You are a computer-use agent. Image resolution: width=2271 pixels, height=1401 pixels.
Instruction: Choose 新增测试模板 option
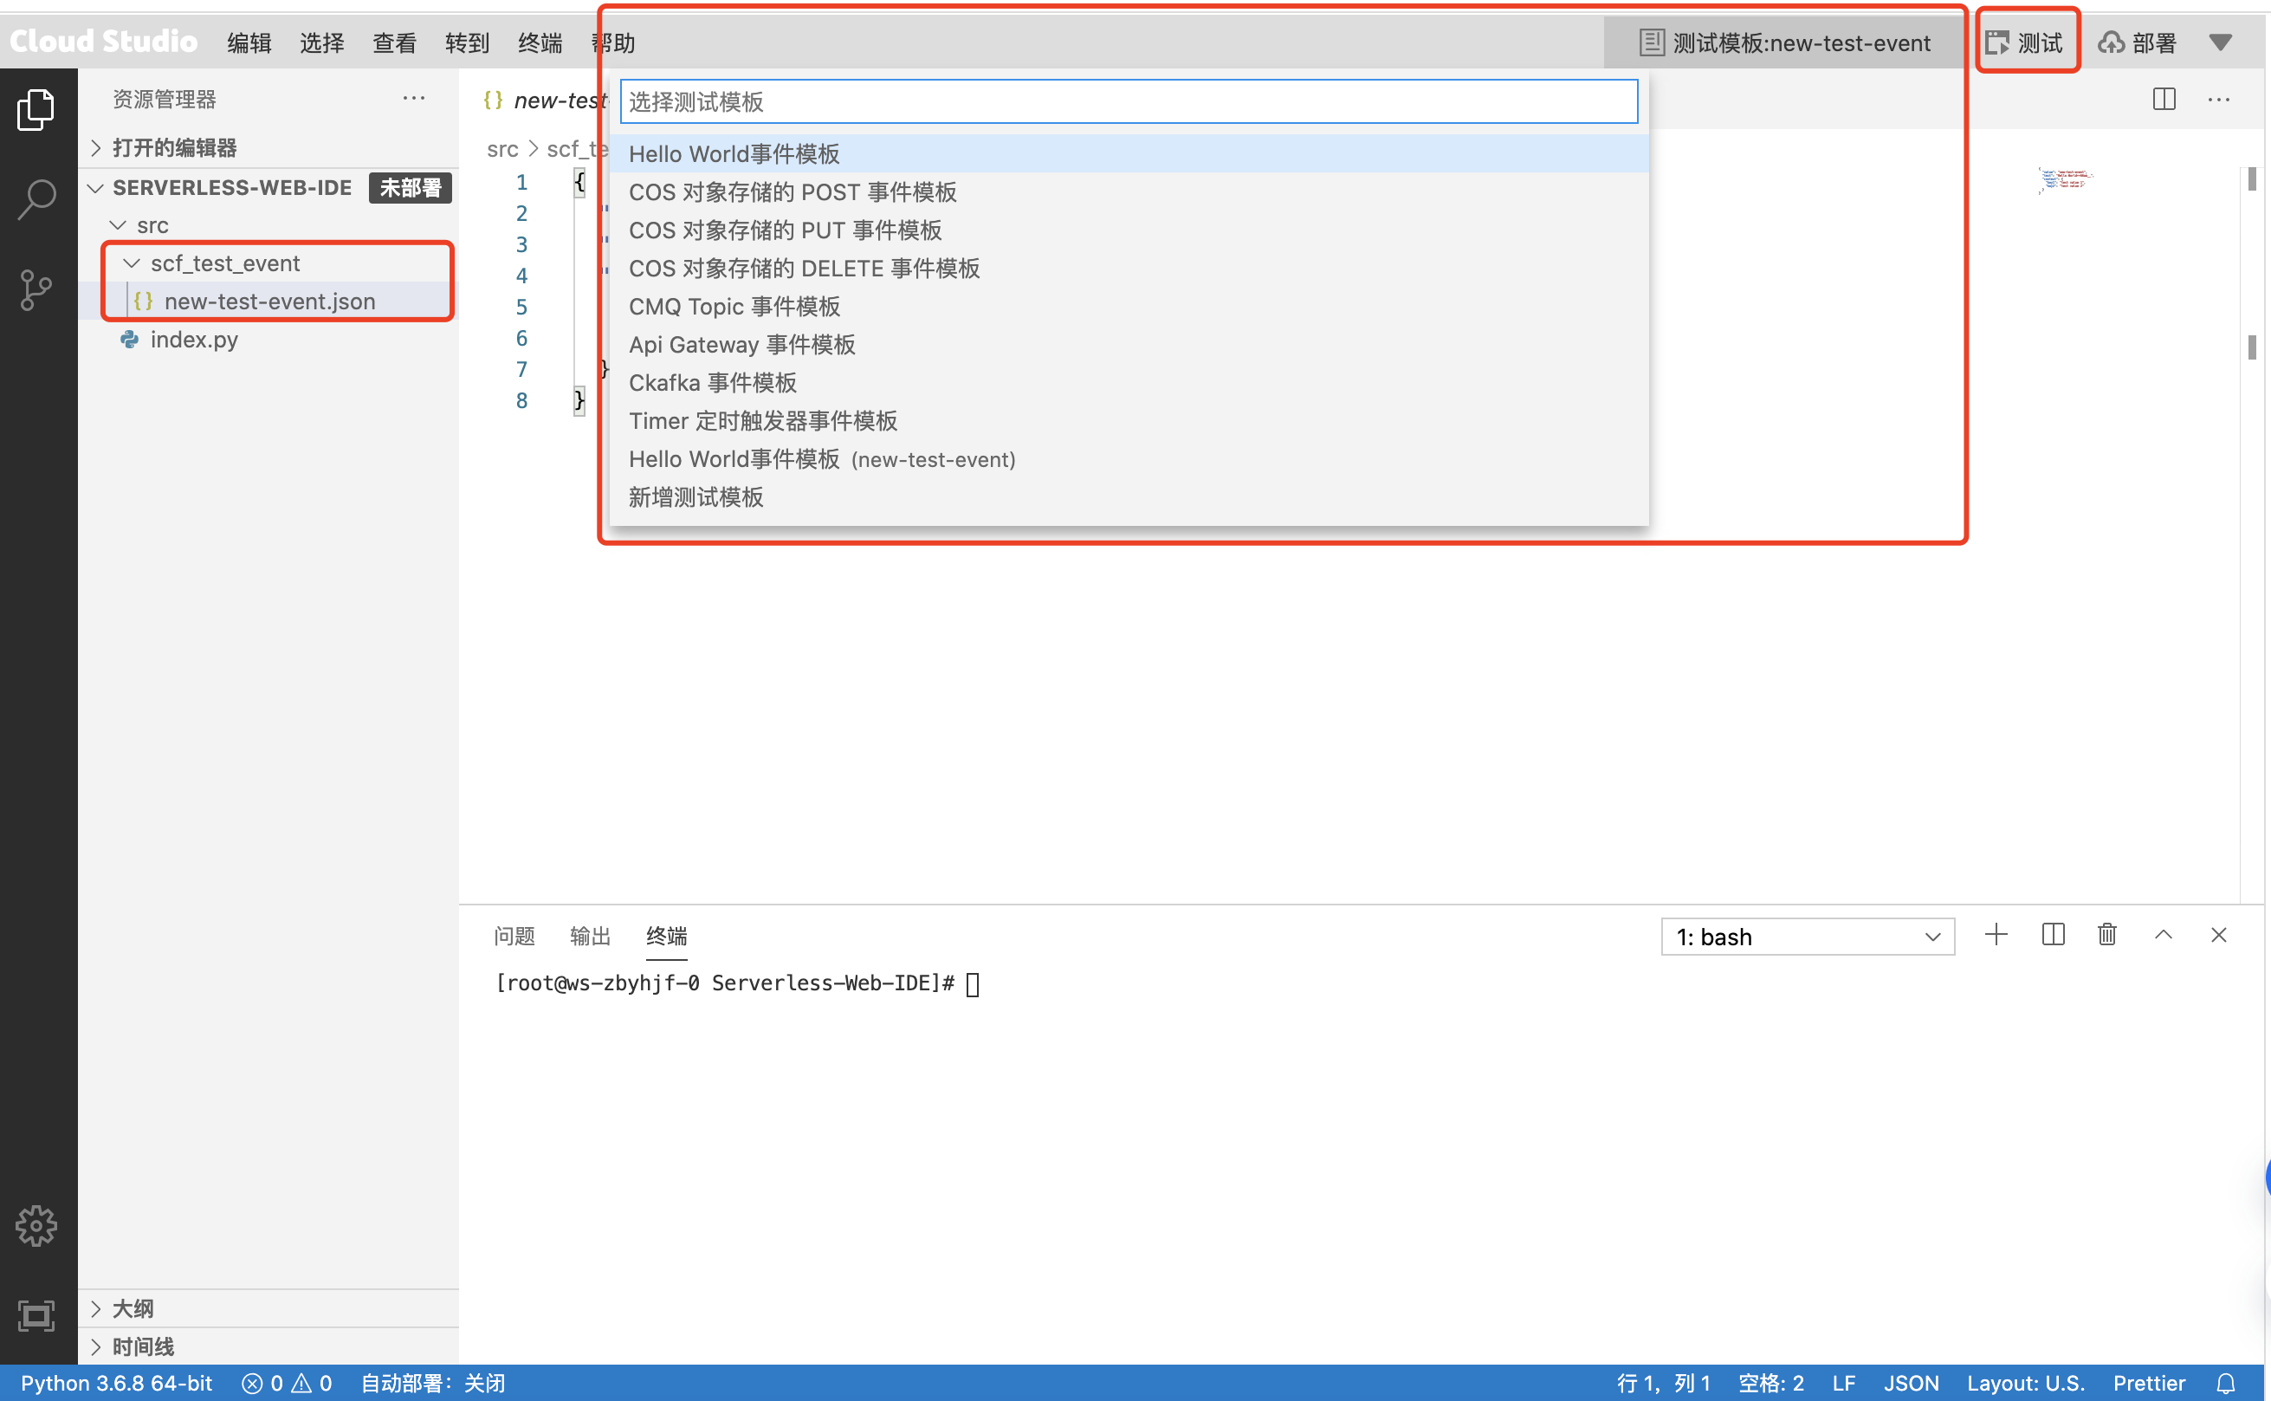(1128, 497)
